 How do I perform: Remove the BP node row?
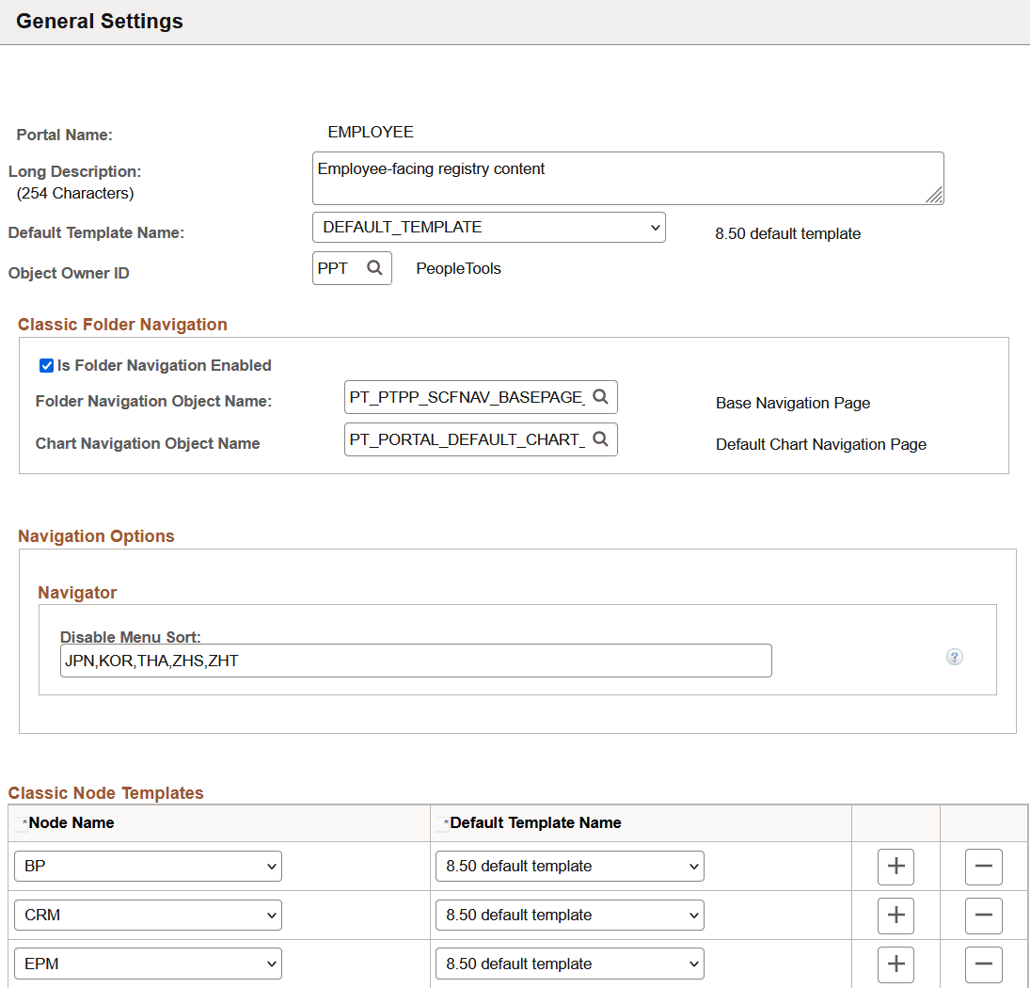coord(984,866)
